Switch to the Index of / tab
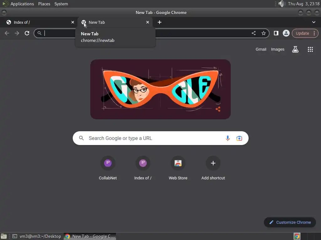 point(39,22)
